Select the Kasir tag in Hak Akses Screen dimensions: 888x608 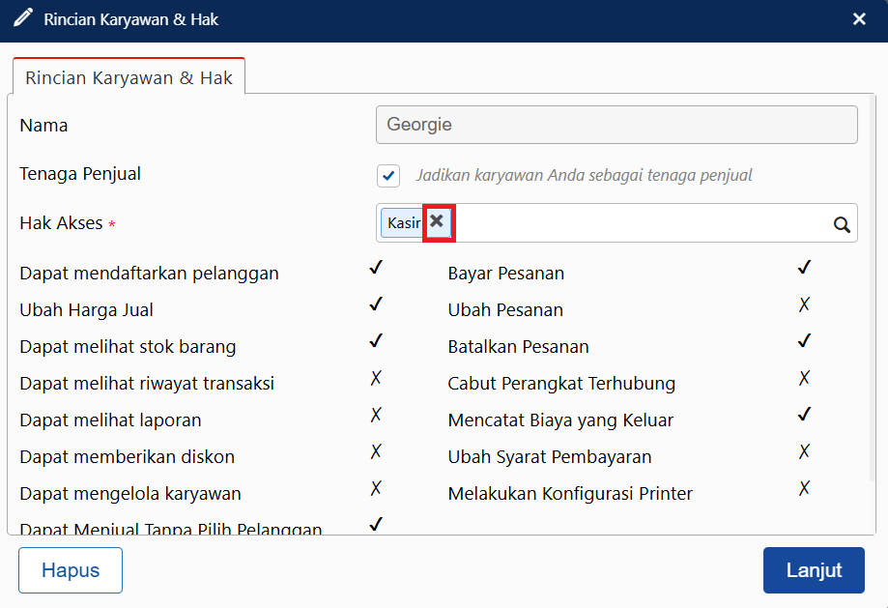403,223
